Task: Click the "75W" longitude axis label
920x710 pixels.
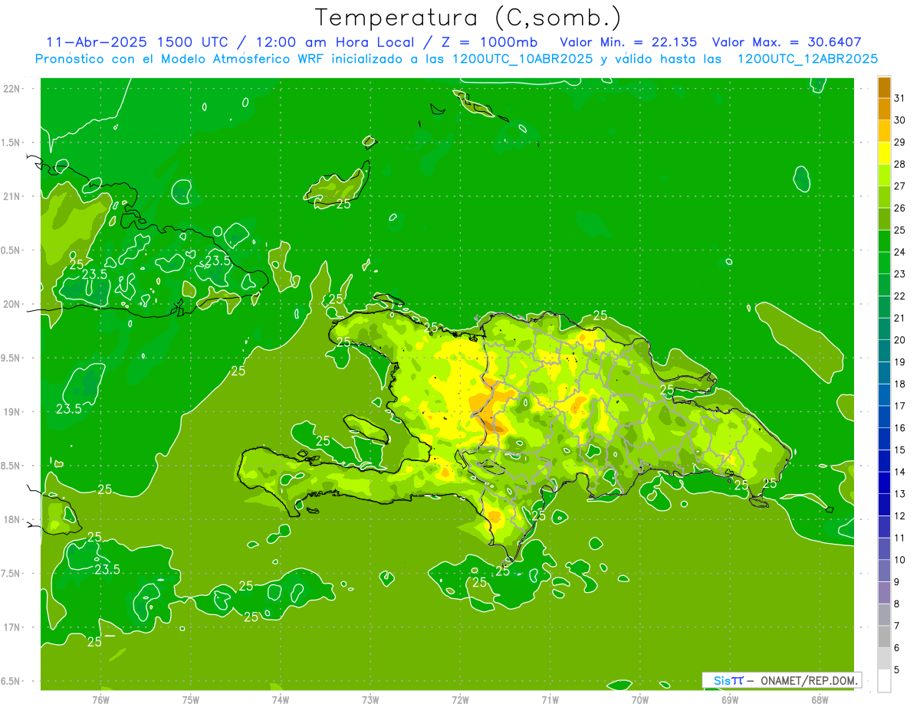Action: tap(190, 699)
